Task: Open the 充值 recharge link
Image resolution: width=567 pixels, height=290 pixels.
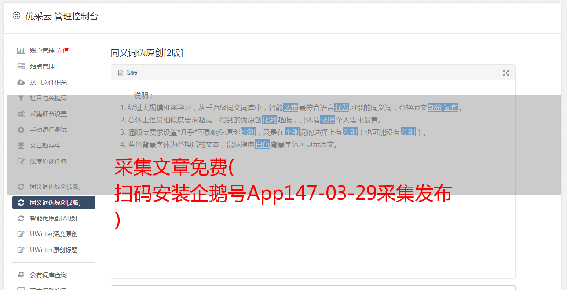Action: tap(62, 51)
